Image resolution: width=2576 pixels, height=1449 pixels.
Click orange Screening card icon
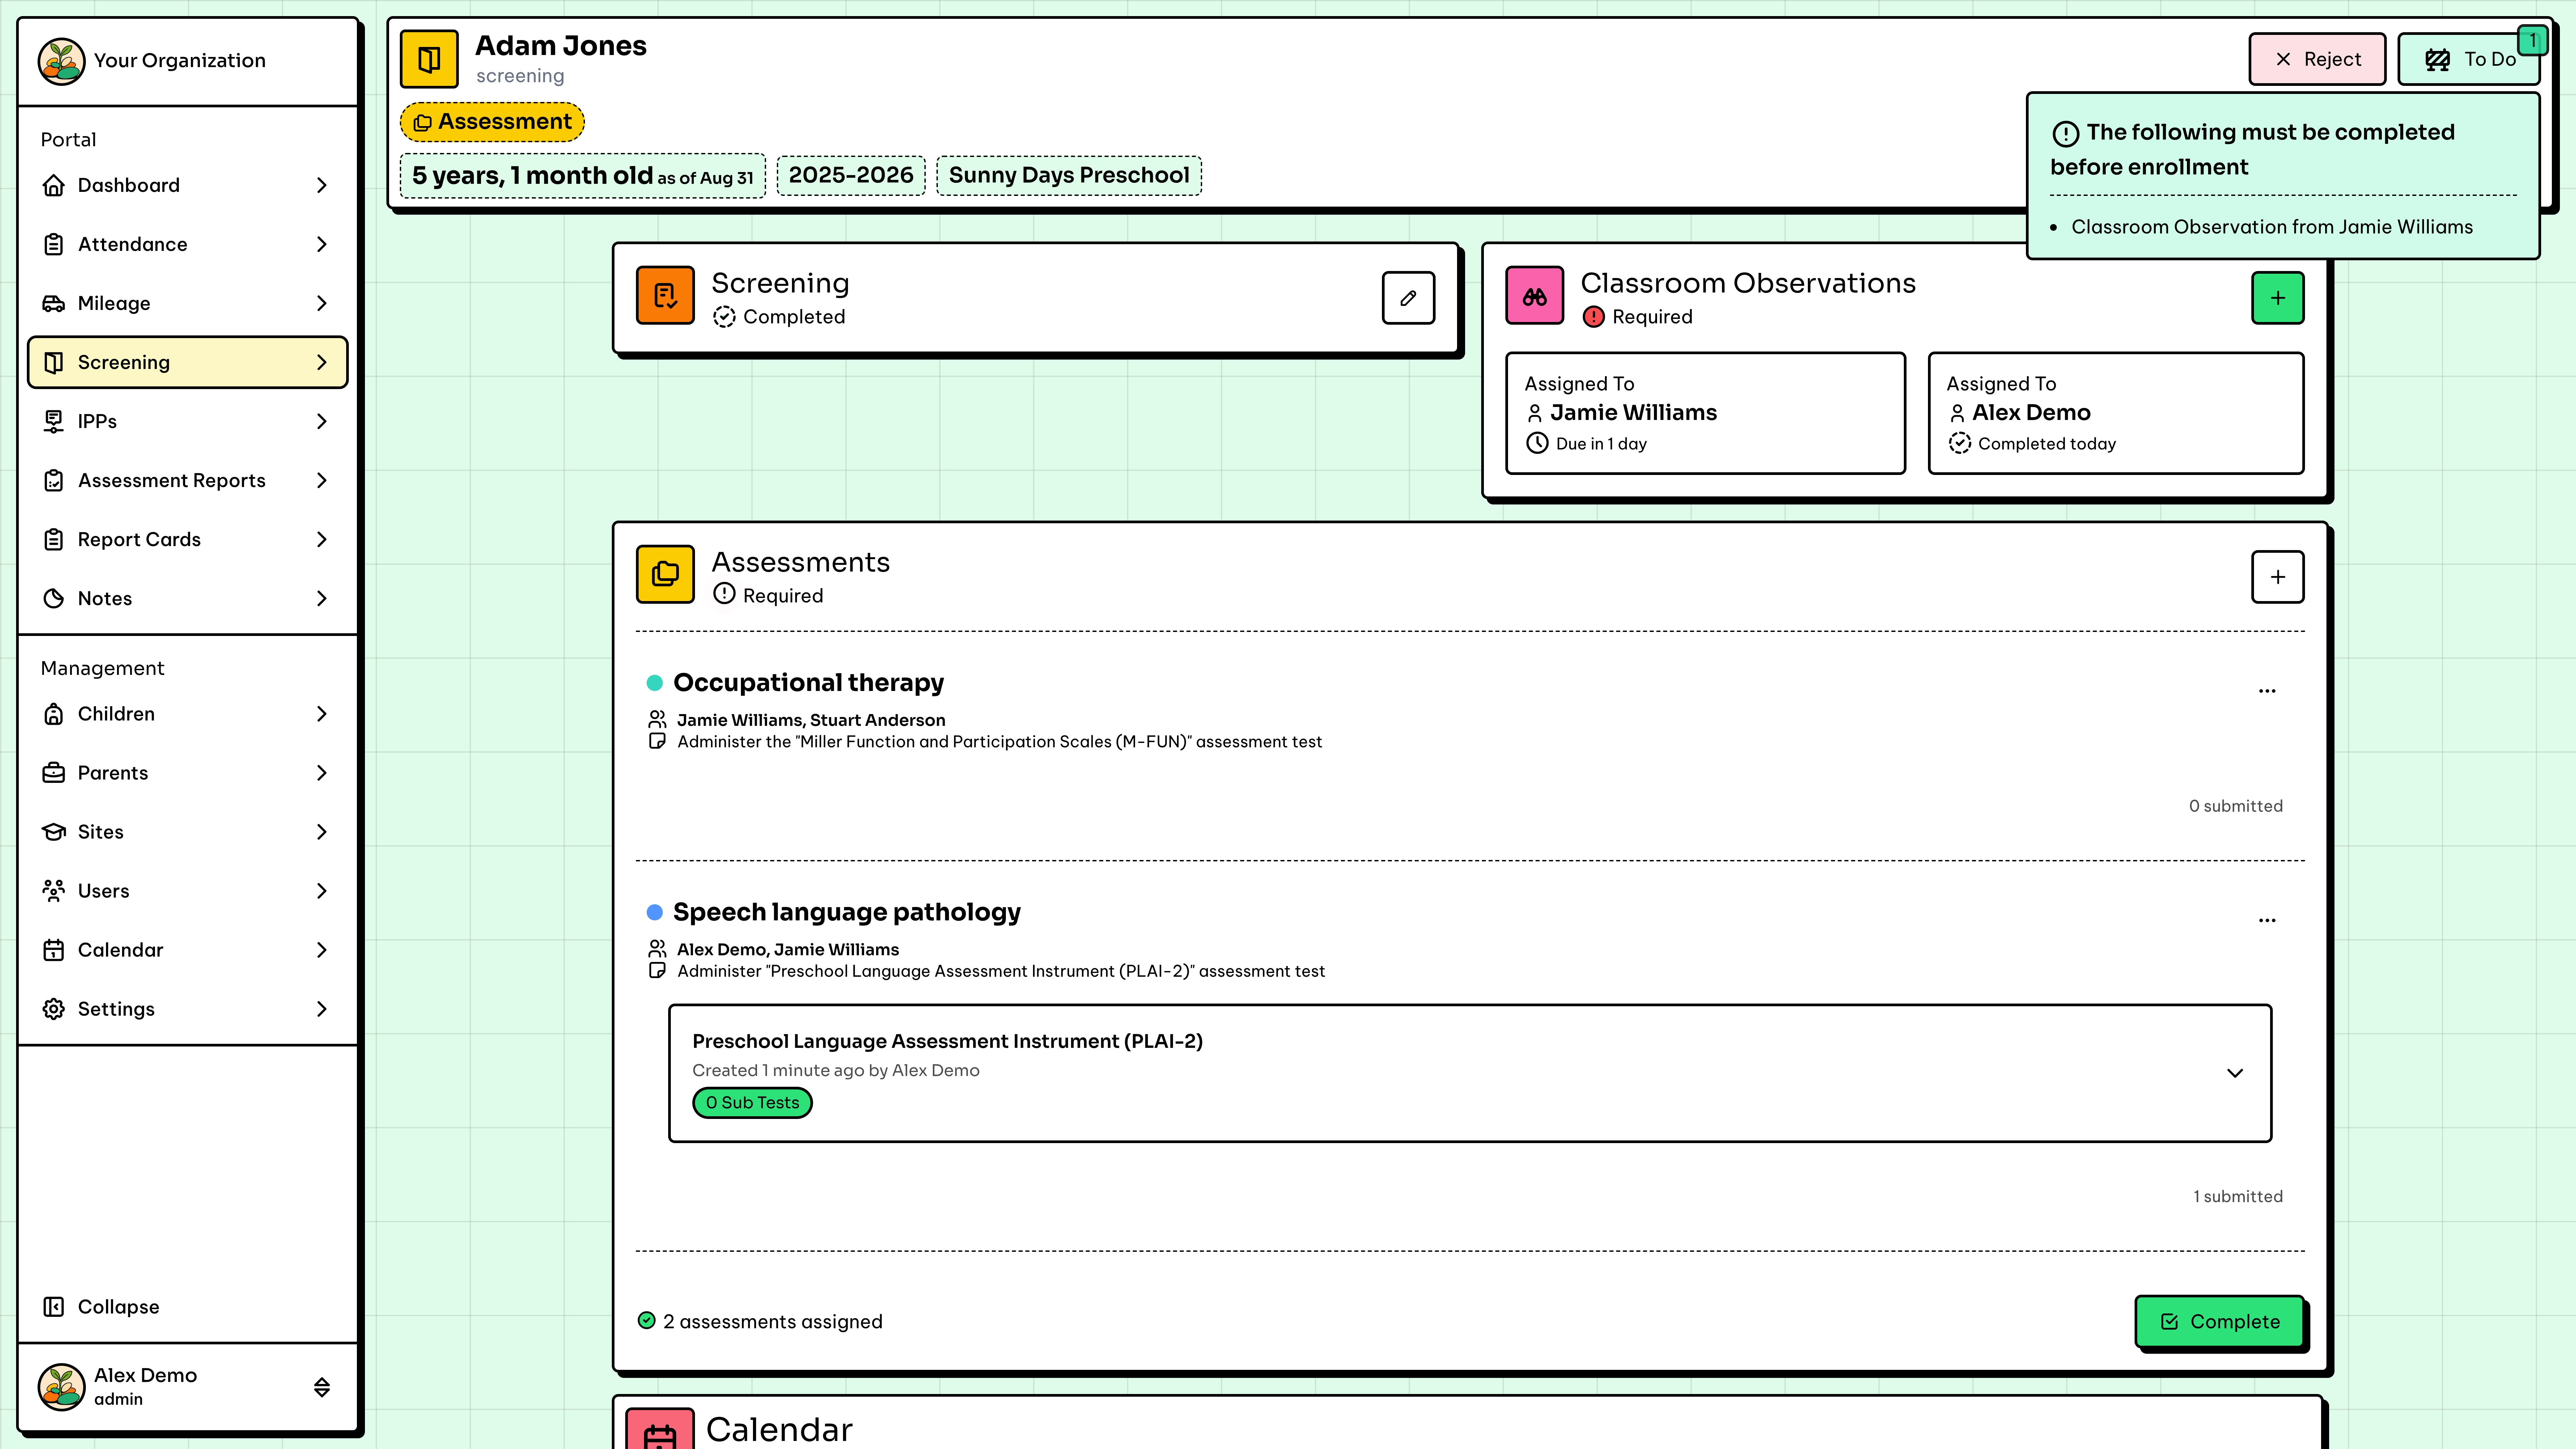tap(665, 295)
